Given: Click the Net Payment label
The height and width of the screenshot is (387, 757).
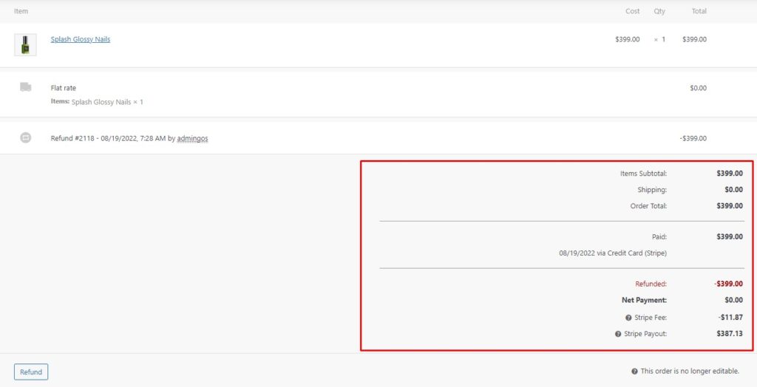Looking at the screenshot, I should [x=643, y=301].
